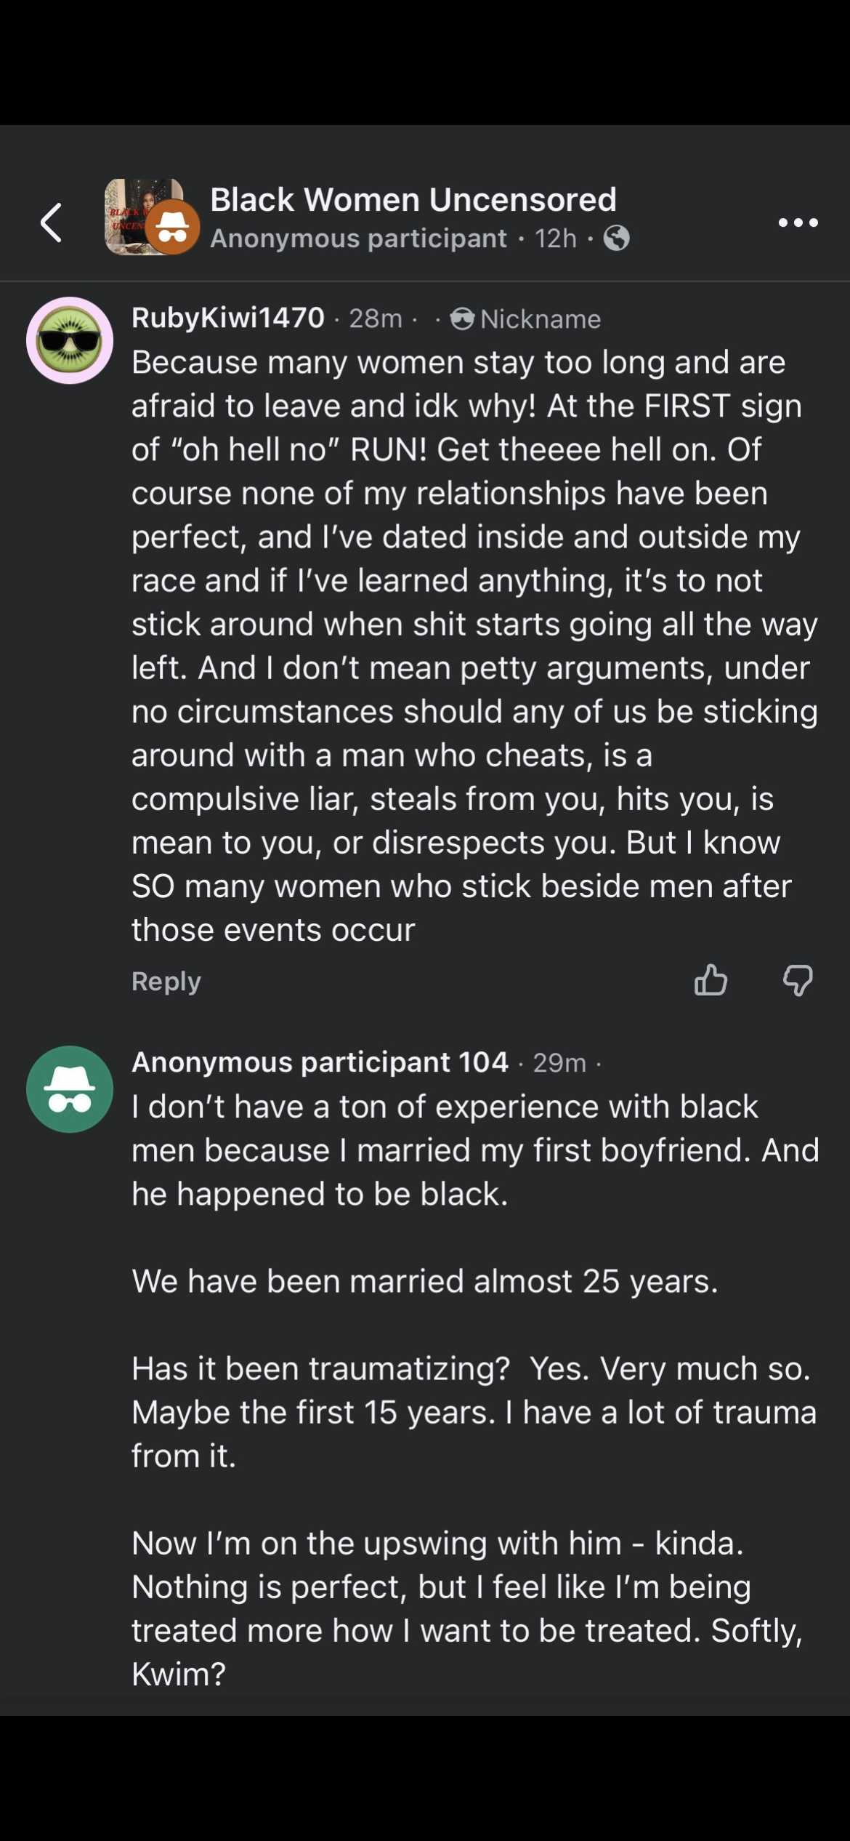Like RubyKiwi1470's comment with thumbs up
The image size is (850, 1841).
coord(711,979)
